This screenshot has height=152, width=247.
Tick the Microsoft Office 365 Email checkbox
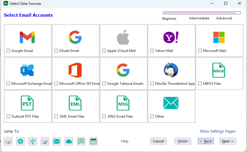pos(56,84)
